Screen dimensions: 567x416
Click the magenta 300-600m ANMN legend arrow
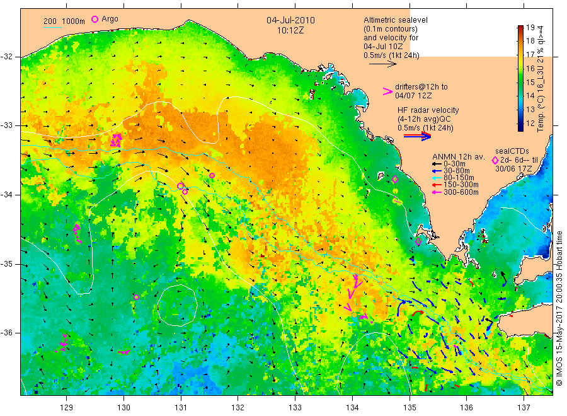(x=437, y=192)
